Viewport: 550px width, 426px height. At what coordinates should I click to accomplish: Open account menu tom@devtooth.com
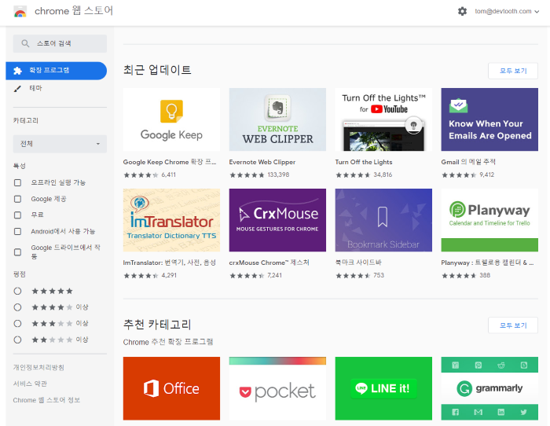pyautogui.click(x=507, y=11)
